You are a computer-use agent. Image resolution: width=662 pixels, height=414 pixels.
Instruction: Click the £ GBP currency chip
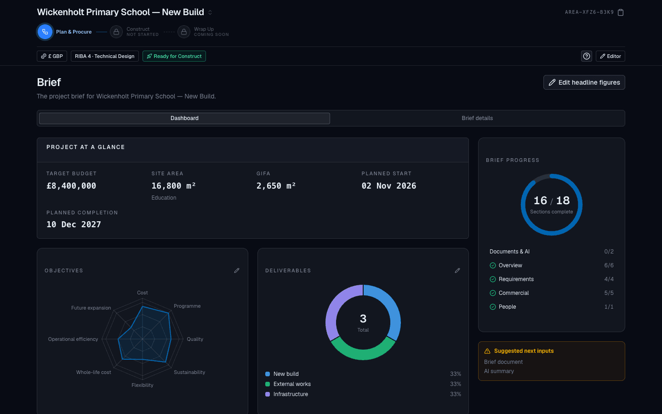(x=52, y=56)
